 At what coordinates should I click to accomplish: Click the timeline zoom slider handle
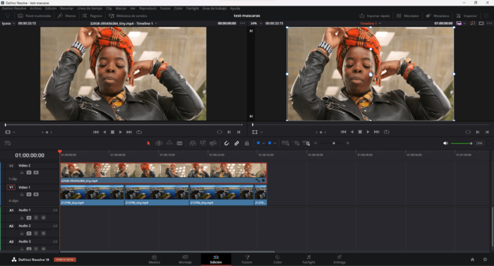coord(334,143)
